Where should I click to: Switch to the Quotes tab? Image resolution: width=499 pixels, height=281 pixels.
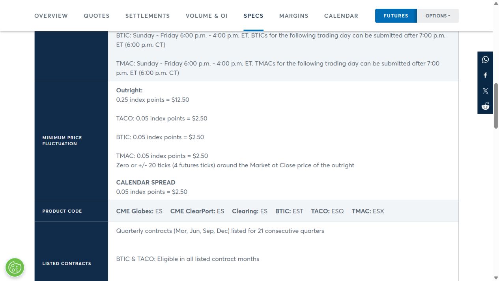click(97, 16)
